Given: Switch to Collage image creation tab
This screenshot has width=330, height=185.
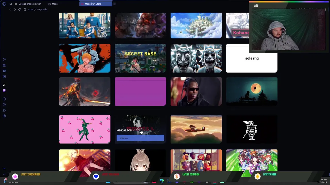Looking at the screenshot, I should tap(28, 4).
